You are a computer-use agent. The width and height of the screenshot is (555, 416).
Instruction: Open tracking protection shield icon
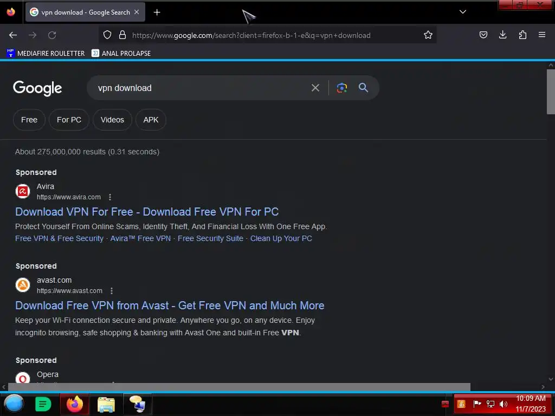pyautogui.click(x=107, y=35)
